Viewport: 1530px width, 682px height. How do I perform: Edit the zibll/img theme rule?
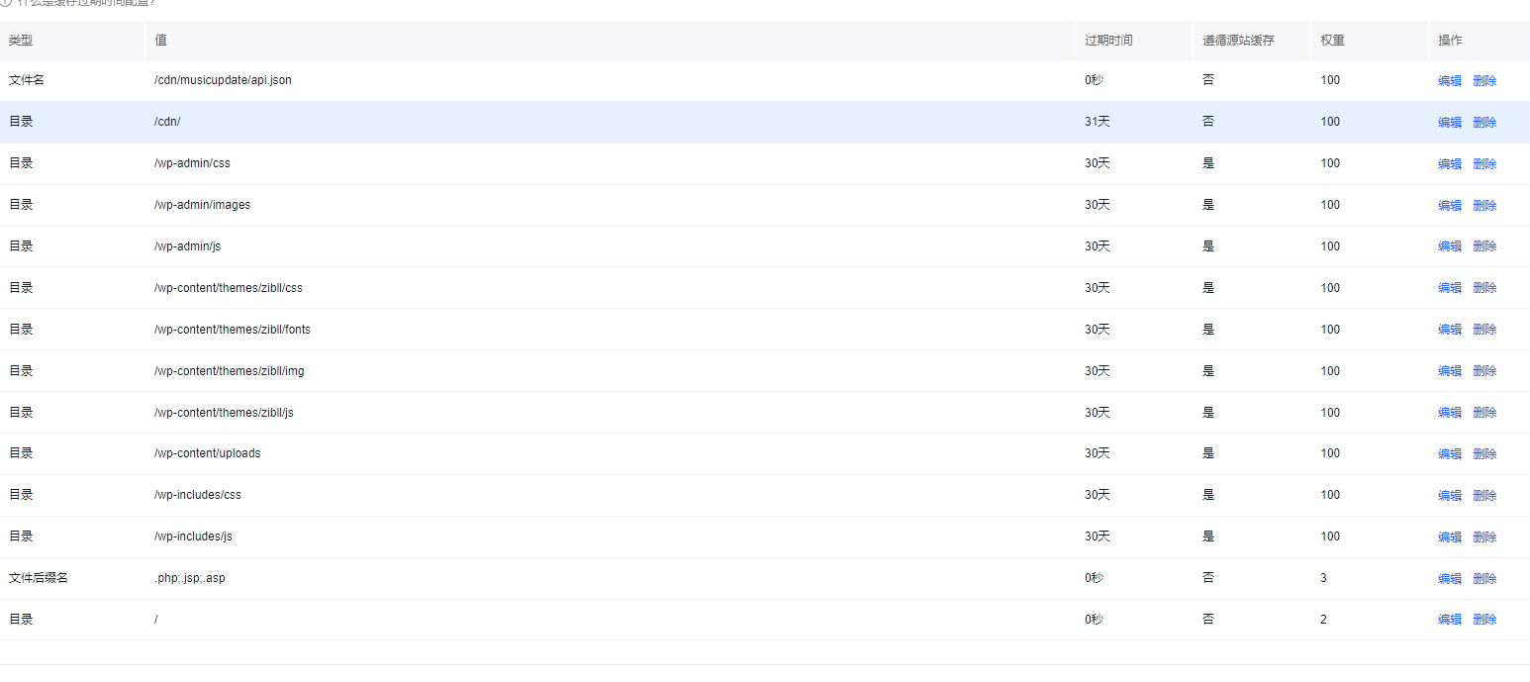[x=1449, y=371]
